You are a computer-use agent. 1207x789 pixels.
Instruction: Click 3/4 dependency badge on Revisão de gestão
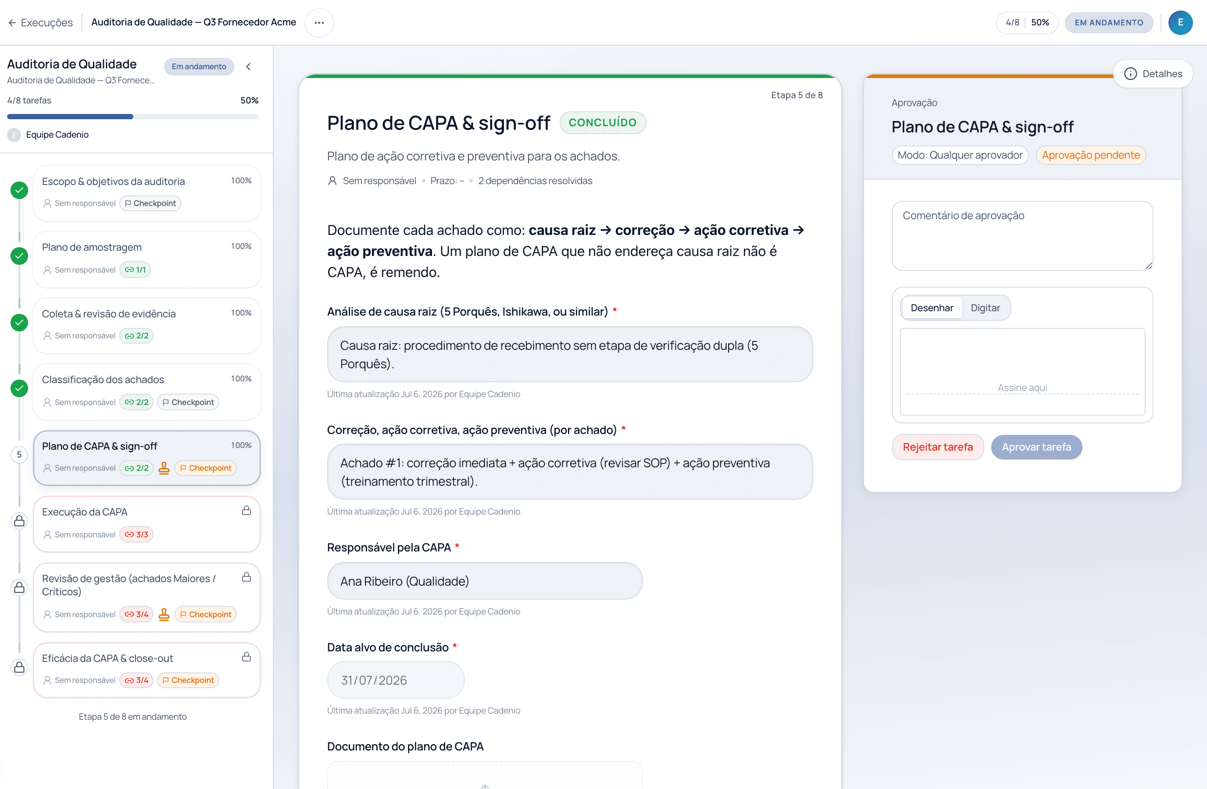(x=136, y=615)
